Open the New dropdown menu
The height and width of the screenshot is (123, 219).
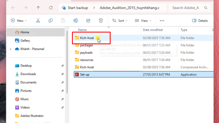19,21
